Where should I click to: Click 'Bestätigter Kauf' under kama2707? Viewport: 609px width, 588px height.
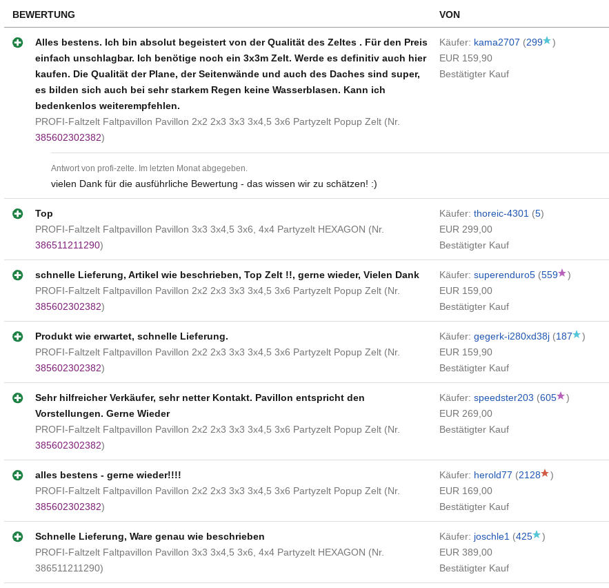tap(474, 75)
